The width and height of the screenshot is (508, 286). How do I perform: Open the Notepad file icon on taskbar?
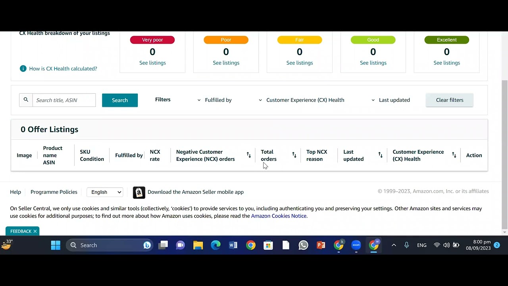click(286, 245)
